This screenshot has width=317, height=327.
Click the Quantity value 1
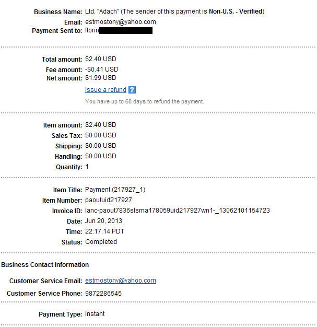87,167
